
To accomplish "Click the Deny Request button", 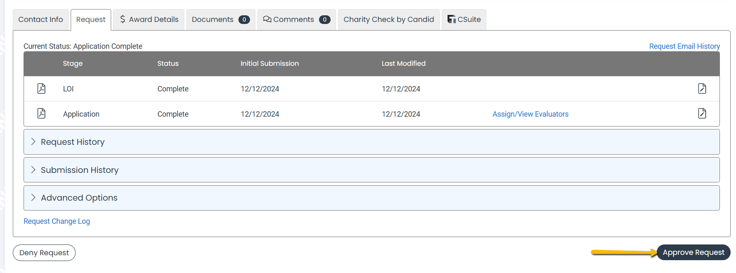I will coord(44,253).
